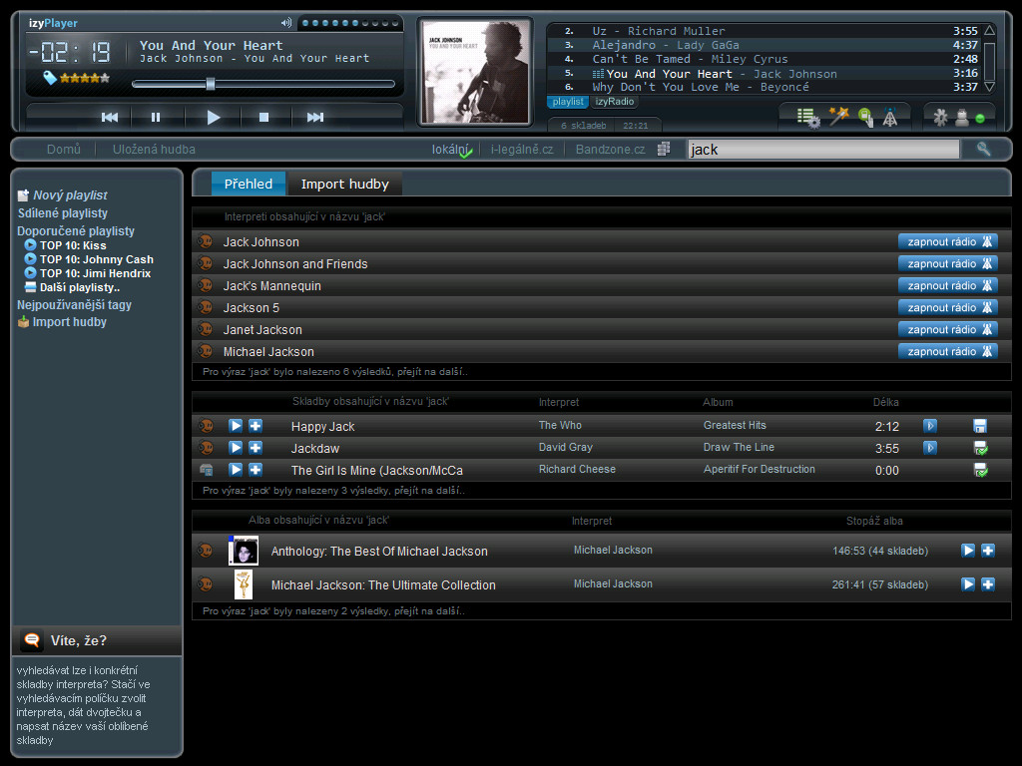1022x766 pixels.
Task: Open playlist settings list-gear icon
Action: 808,118
